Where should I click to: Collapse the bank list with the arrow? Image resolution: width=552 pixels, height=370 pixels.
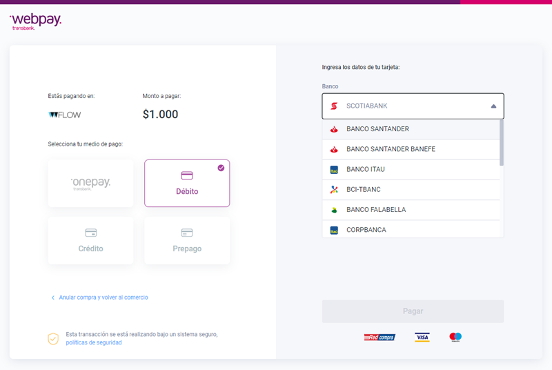pos(493,106)
